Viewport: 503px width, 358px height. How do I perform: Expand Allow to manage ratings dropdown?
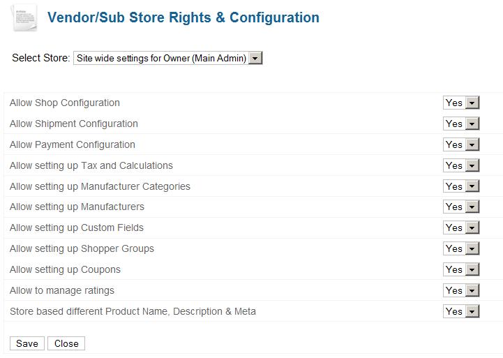461,291
